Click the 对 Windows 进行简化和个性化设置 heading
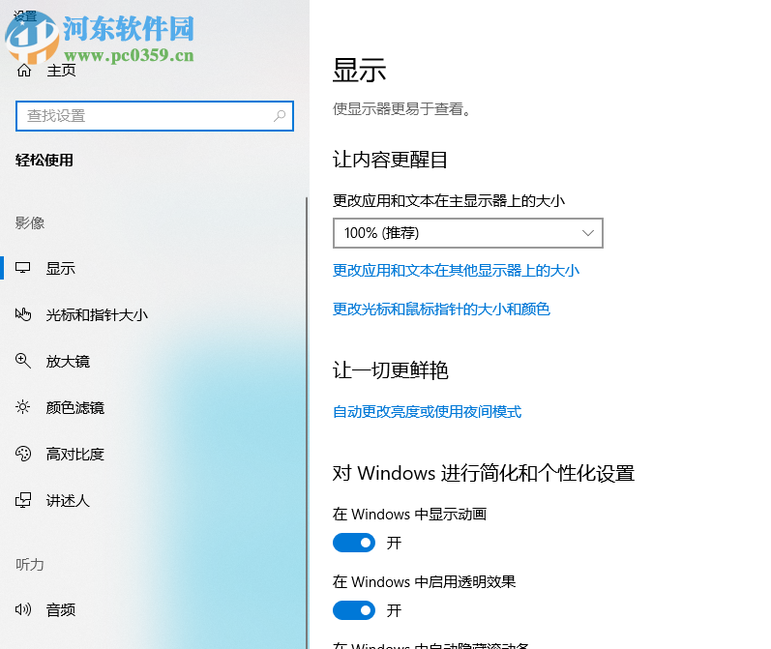 pyautogui.click(x=484, y=474)
